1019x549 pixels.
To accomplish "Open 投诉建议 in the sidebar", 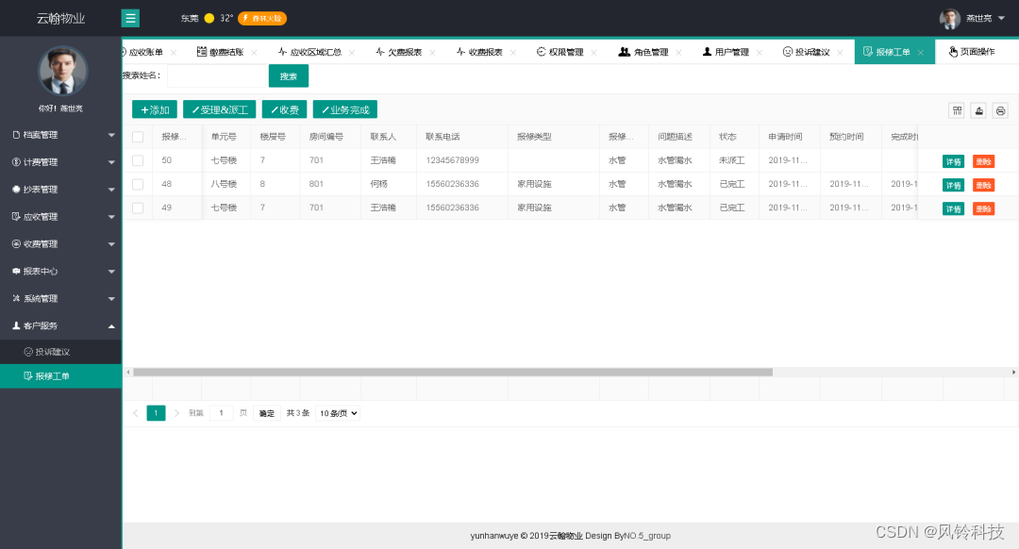I will point(61,352).
